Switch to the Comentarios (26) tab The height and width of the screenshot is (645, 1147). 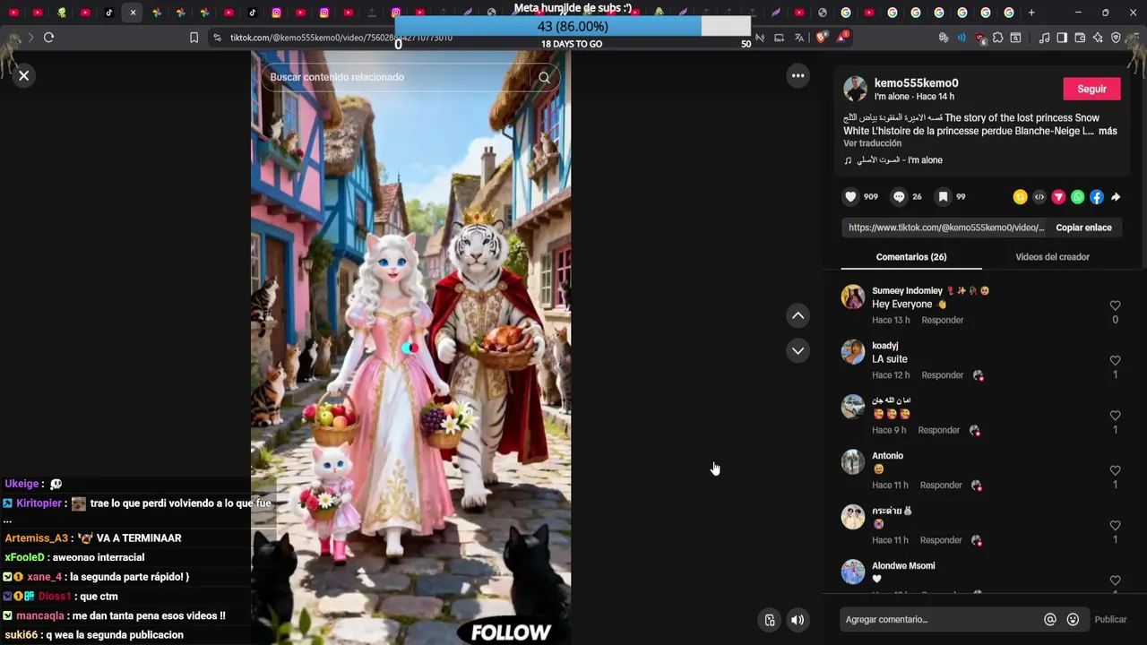point(911,257)
